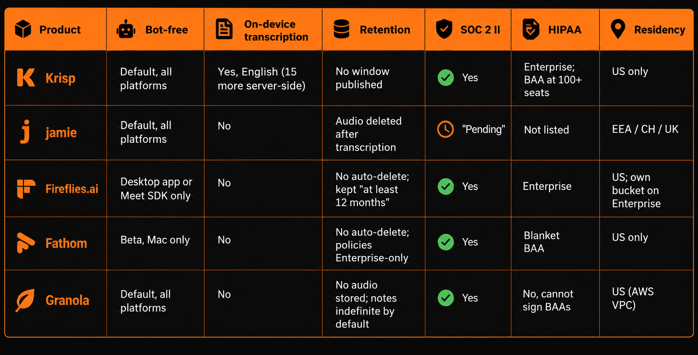Image resolution: width=698 pixels, height=355 pixels.
Task: Click the HIPAA shield tag icon
Action: pos(531,29)
